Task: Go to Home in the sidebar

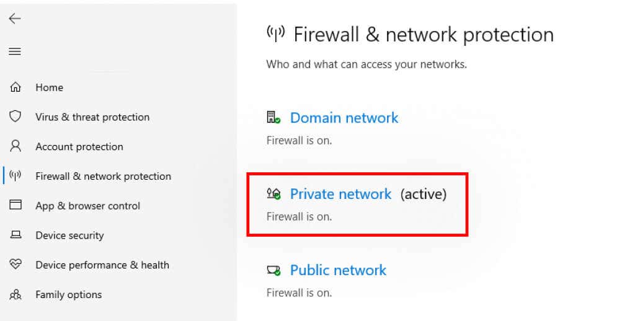Action: [x=49, y=87]
